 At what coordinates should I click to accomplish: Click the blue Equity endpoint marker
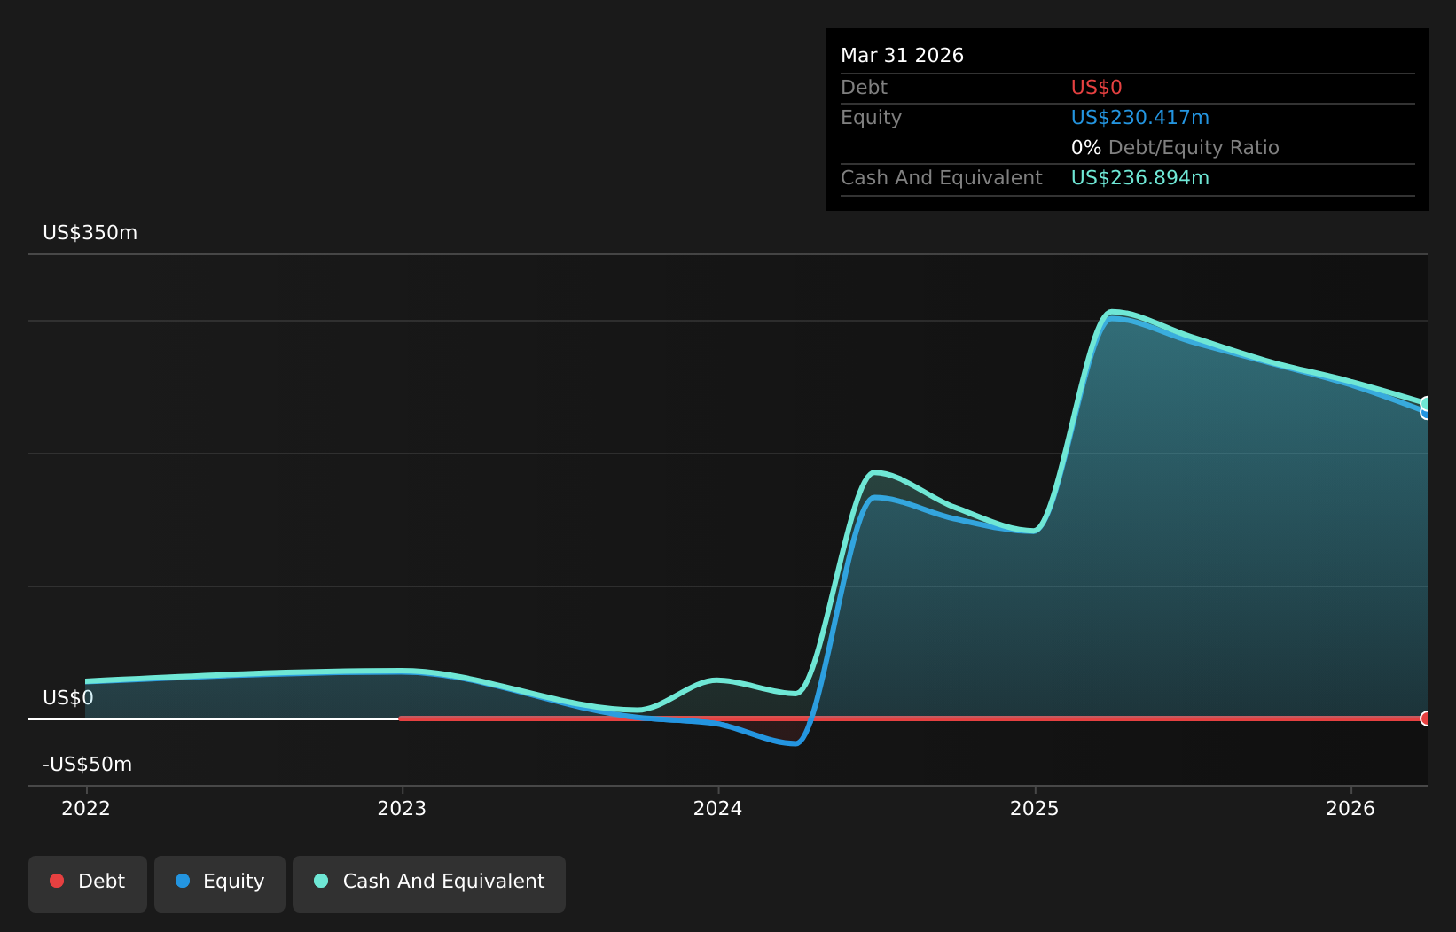(1426, 412)
